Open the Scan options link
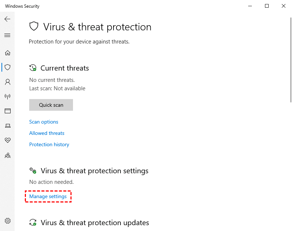 tap(43, 122)
